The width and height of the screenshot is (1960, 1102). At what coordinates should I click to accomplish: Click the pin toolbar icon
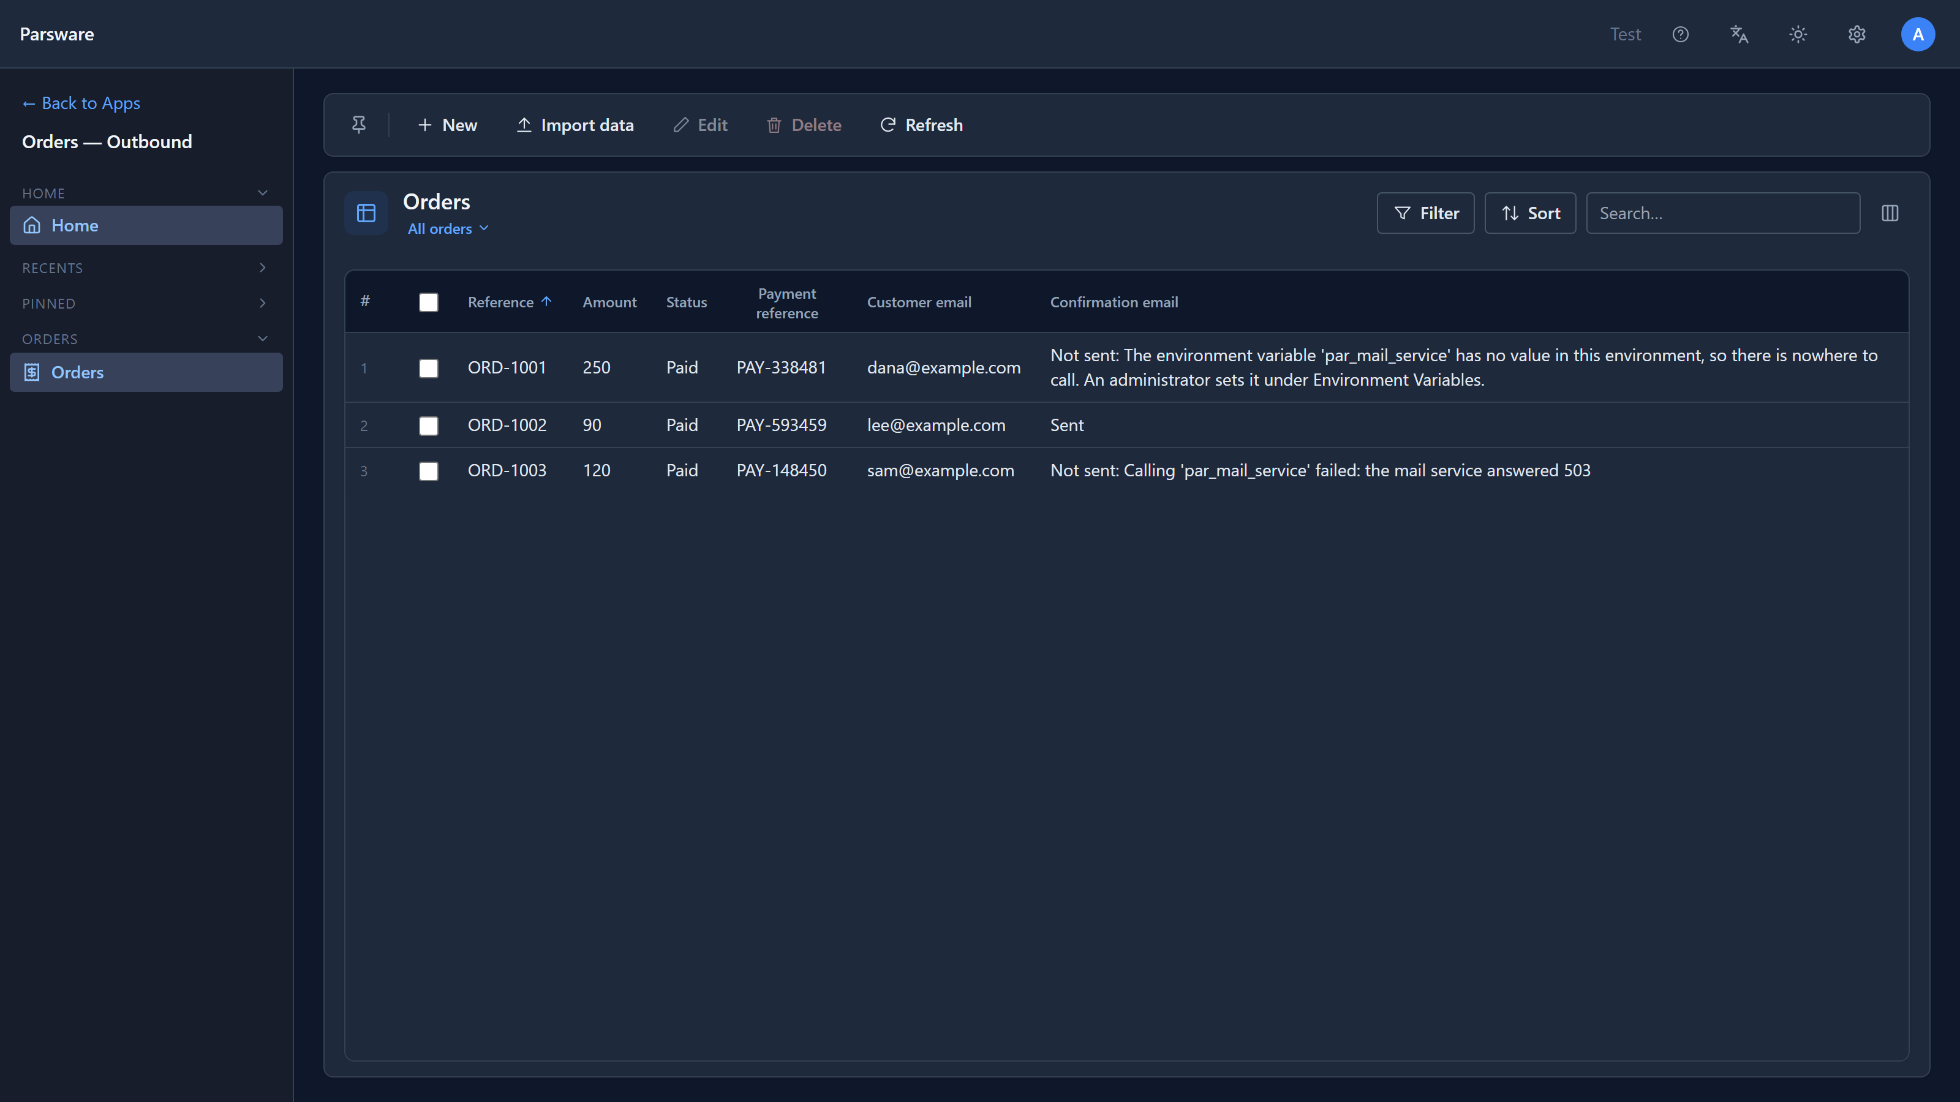tap(358, 125)
